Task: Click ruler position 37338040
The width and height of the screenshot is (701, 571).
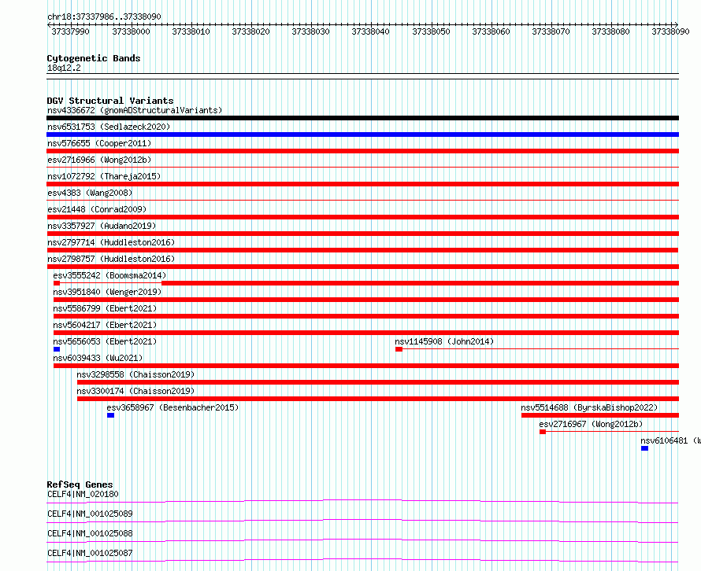Action: [x=371, y=31]
